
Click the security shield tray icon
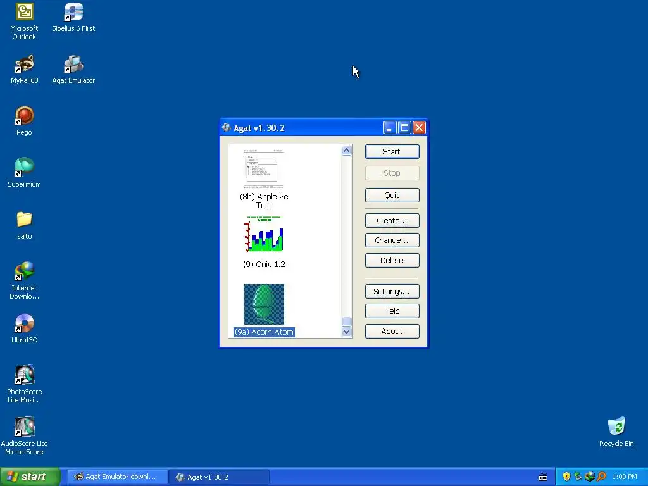[x=566, y=477]
